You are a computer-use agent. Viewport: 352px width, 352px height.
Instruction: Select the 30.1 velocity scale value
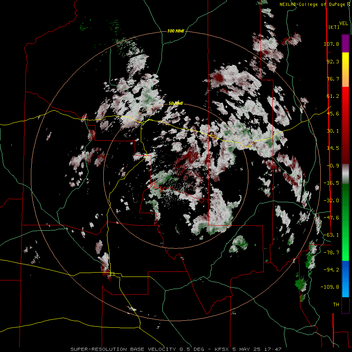(x=333, y=131)
